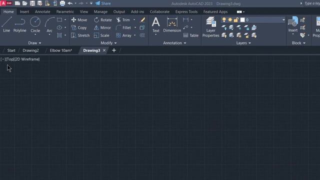Open the Undo history dropdown arrow

coord(75,3)
